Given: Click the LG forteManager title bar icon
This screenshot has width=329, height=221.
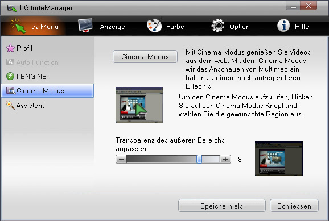Looking at the screenshot, I should (12, 8).
